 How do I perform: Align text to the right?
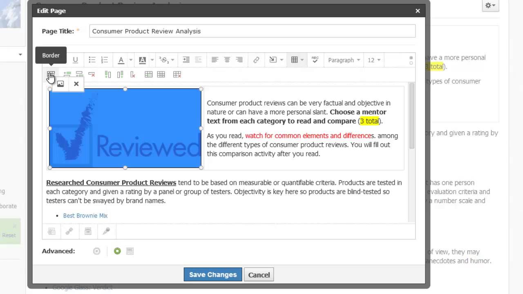pyautogui.click(x=239, y=60)
